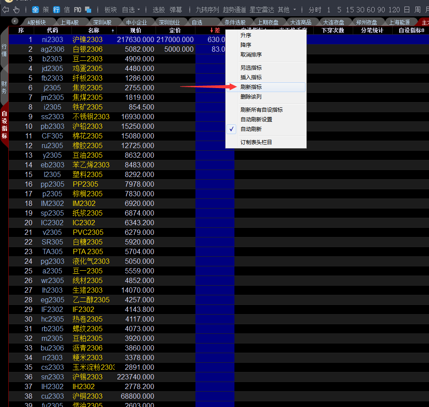Open the 板块 toolbar menu

click(110, 10)
